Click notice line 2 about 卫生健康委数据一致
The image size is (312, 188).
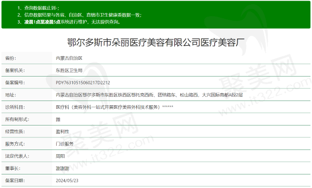tap(80, 15)
